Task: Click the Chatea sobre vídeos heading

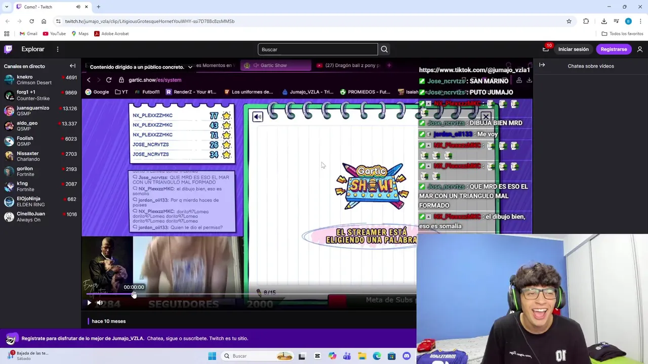Action: (x=590, y=66)
